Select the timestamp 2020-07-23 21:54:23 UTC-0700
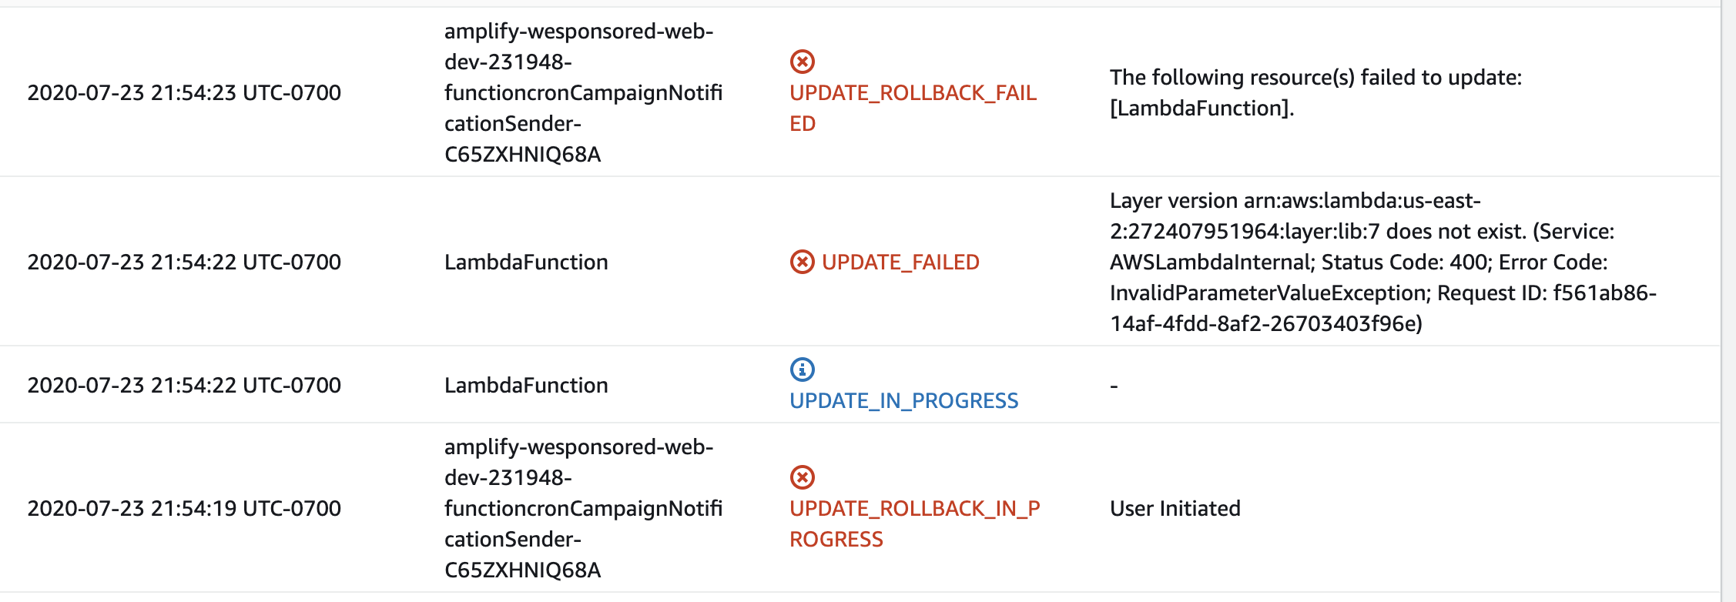Image resolution: width=1736 pixels, height=602 pixels. coord(185,92)
